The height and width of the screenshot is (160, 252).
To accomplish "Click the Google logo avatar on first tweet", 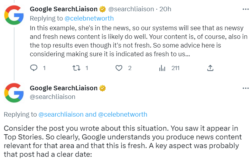I will [x=14, y=15].
